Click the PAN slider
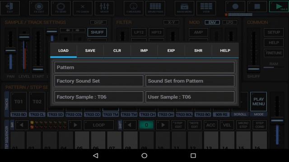This screenshot has height=162, width=289. point(10,51)
